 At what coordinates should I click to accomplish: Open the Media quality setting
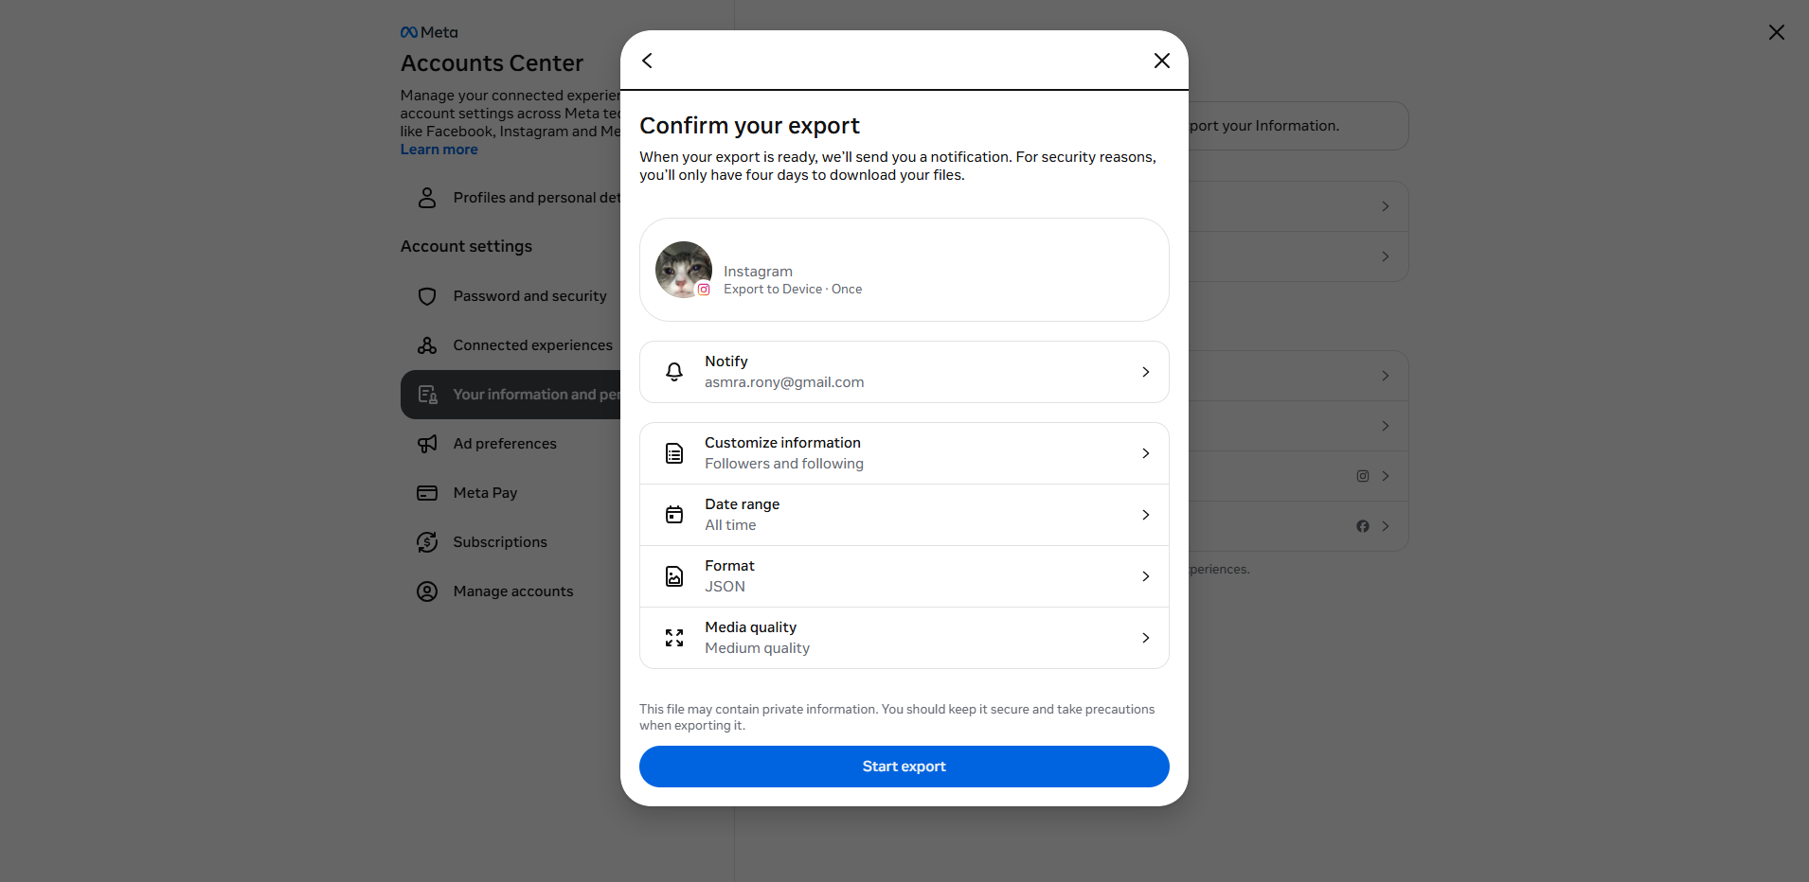coord(904,638)
